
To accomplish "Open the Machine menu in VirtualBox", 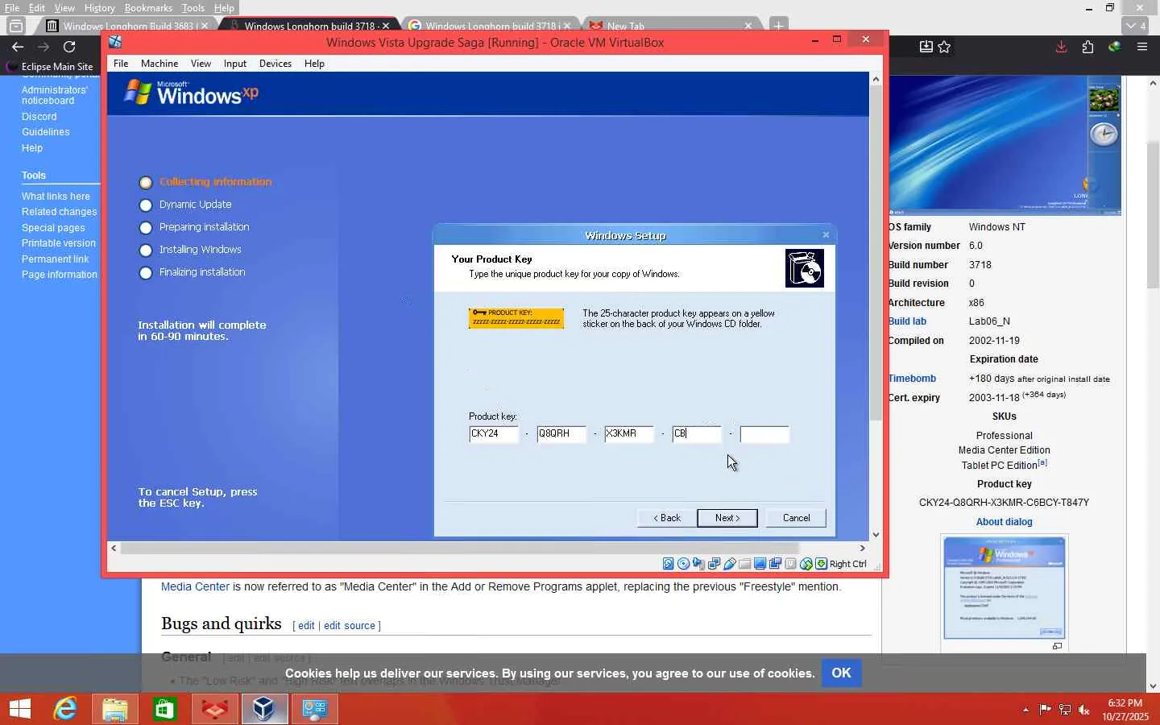I will click(159, 64).
